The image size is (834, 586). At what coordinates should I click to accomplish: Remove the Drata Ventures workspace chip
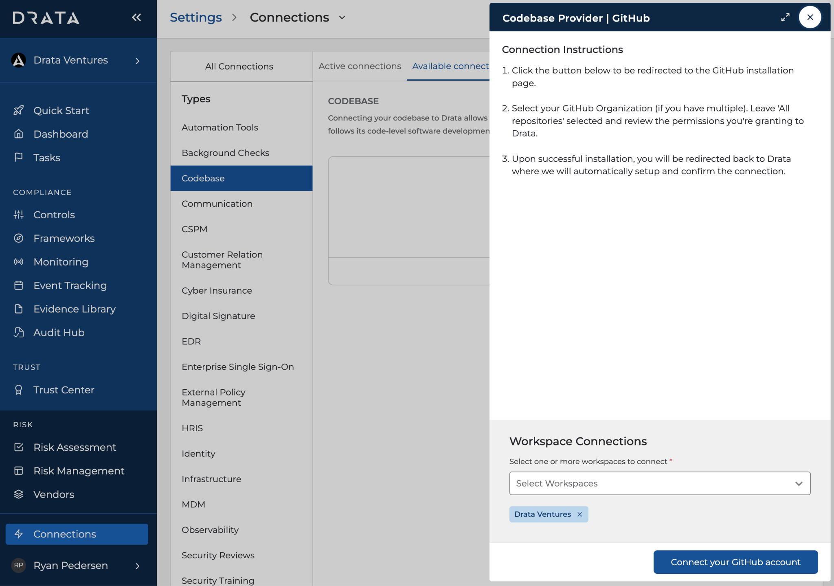(x=579, y=514)
